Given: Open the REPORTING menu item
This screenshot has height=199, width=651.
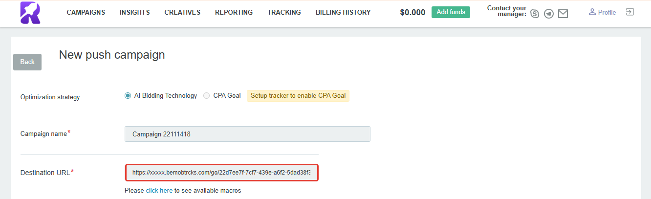Looking at the screenshot, I should coord(234,12).
